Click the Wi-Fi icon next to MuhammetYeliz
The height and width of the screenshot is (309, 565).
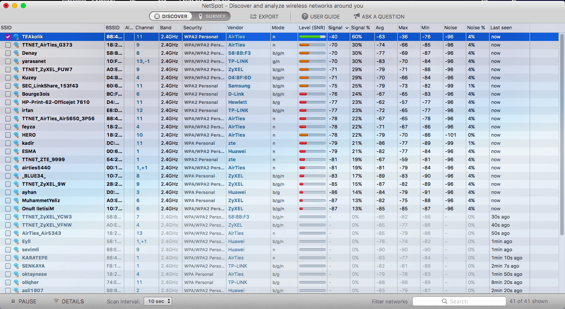[16, 200]
